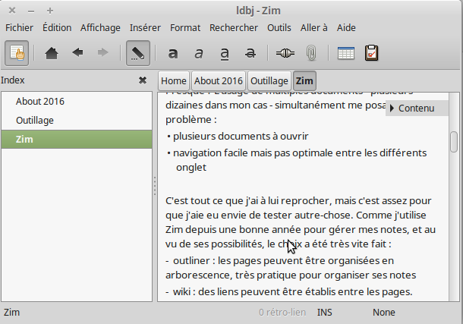Screen dimensions: 463x324
Task: Open the Format menu
Action: (185, 28)
